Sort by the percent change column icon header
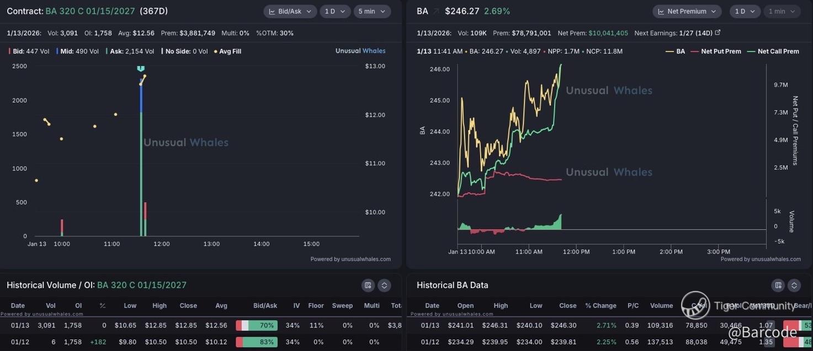This screenshot has width=813, height=351. point(103,306)
